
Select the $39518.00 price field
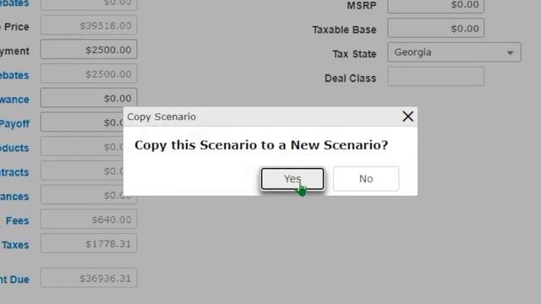tap(89, 25)
